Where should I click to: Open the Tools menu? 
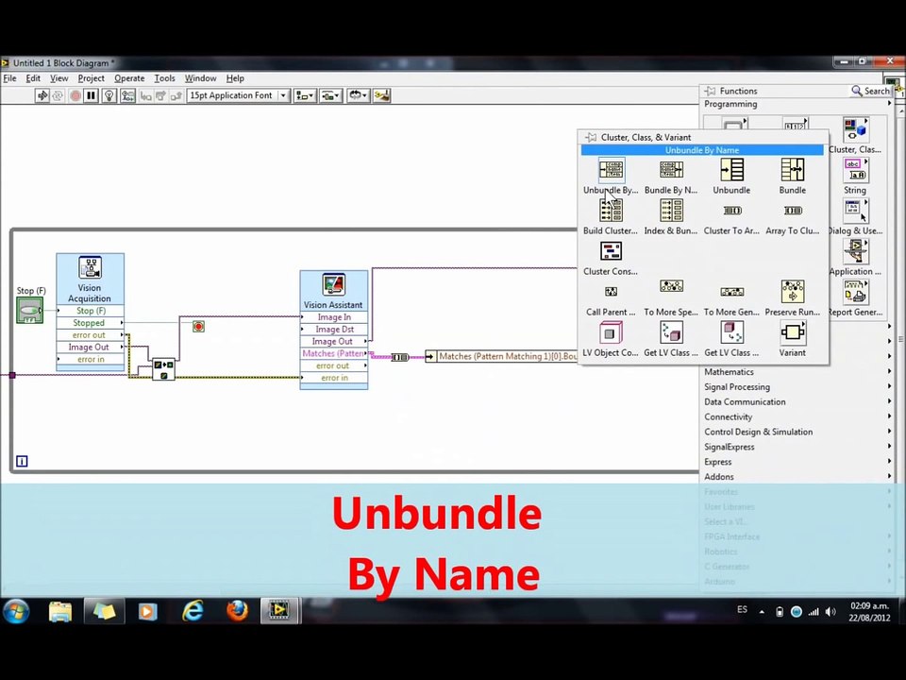click(x=164, y=78)
